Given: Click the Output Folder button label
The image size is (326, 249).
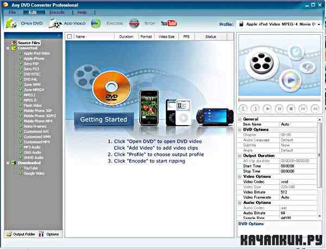Looking at the screenshot, I should coord(24,234).
